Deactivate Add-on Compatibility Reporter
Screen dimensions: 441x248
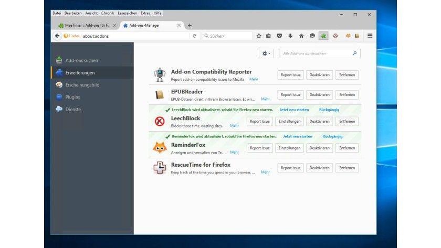(320, 75)
